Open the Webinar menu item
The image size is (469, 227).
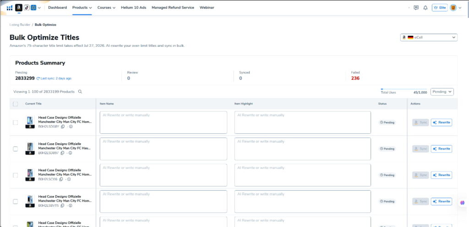pyautogui.click(x=207, y=7)
